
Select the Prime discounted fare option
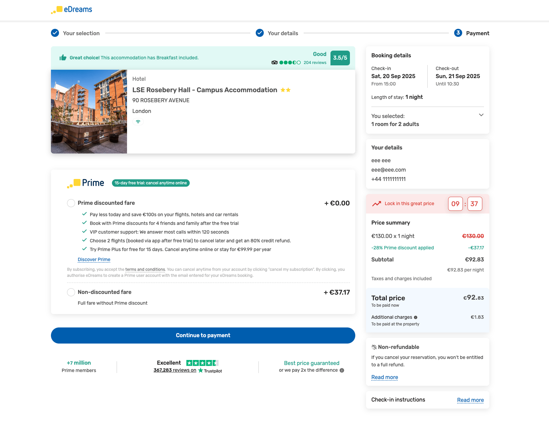[71, 203]
